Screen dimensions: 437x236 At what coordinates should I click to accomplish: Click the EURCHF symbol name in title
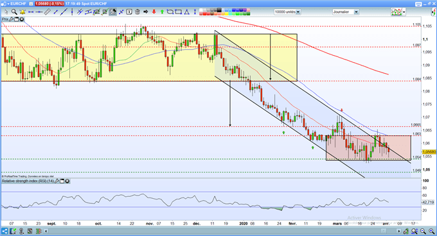click(x=18, y=4)
